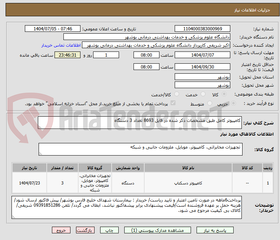Screen dimensions: 280x240
Task: Click the price validity hour 08:00 field
Action: click(146, 67)
